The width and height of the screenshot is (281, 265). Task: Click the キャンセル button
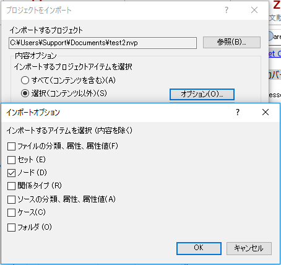click(249, 248)
